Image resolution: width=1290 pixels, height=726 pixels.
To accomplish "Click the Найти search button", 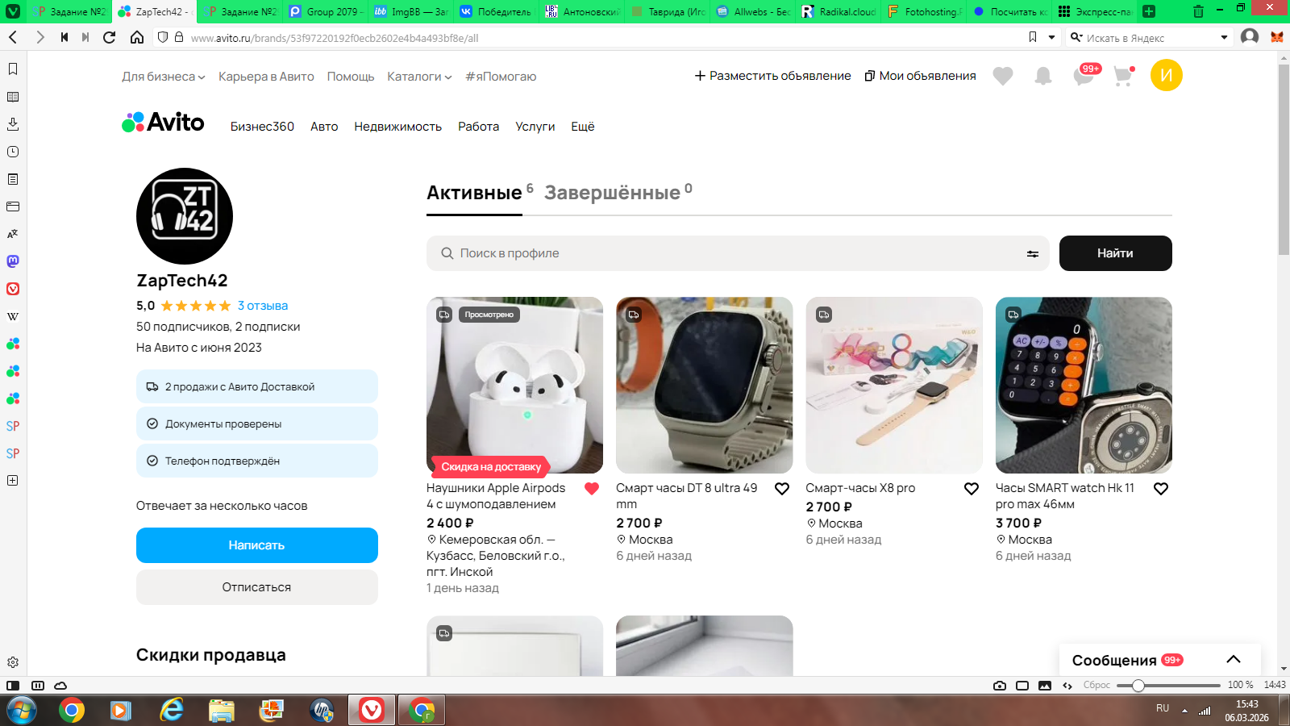I will pyautogui.click(x=1116, y=253).
